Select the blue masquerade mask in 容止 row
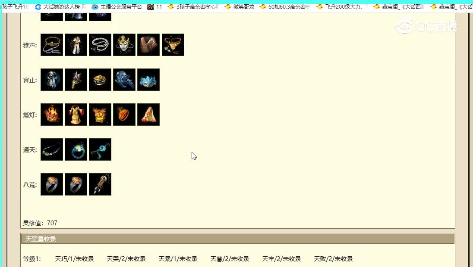This screenshot has height=267, width=473. (148, 80)
